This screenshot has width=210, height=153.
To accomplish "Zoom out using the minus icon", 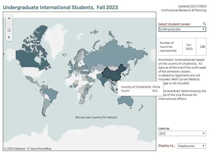I will click(9, 24).
